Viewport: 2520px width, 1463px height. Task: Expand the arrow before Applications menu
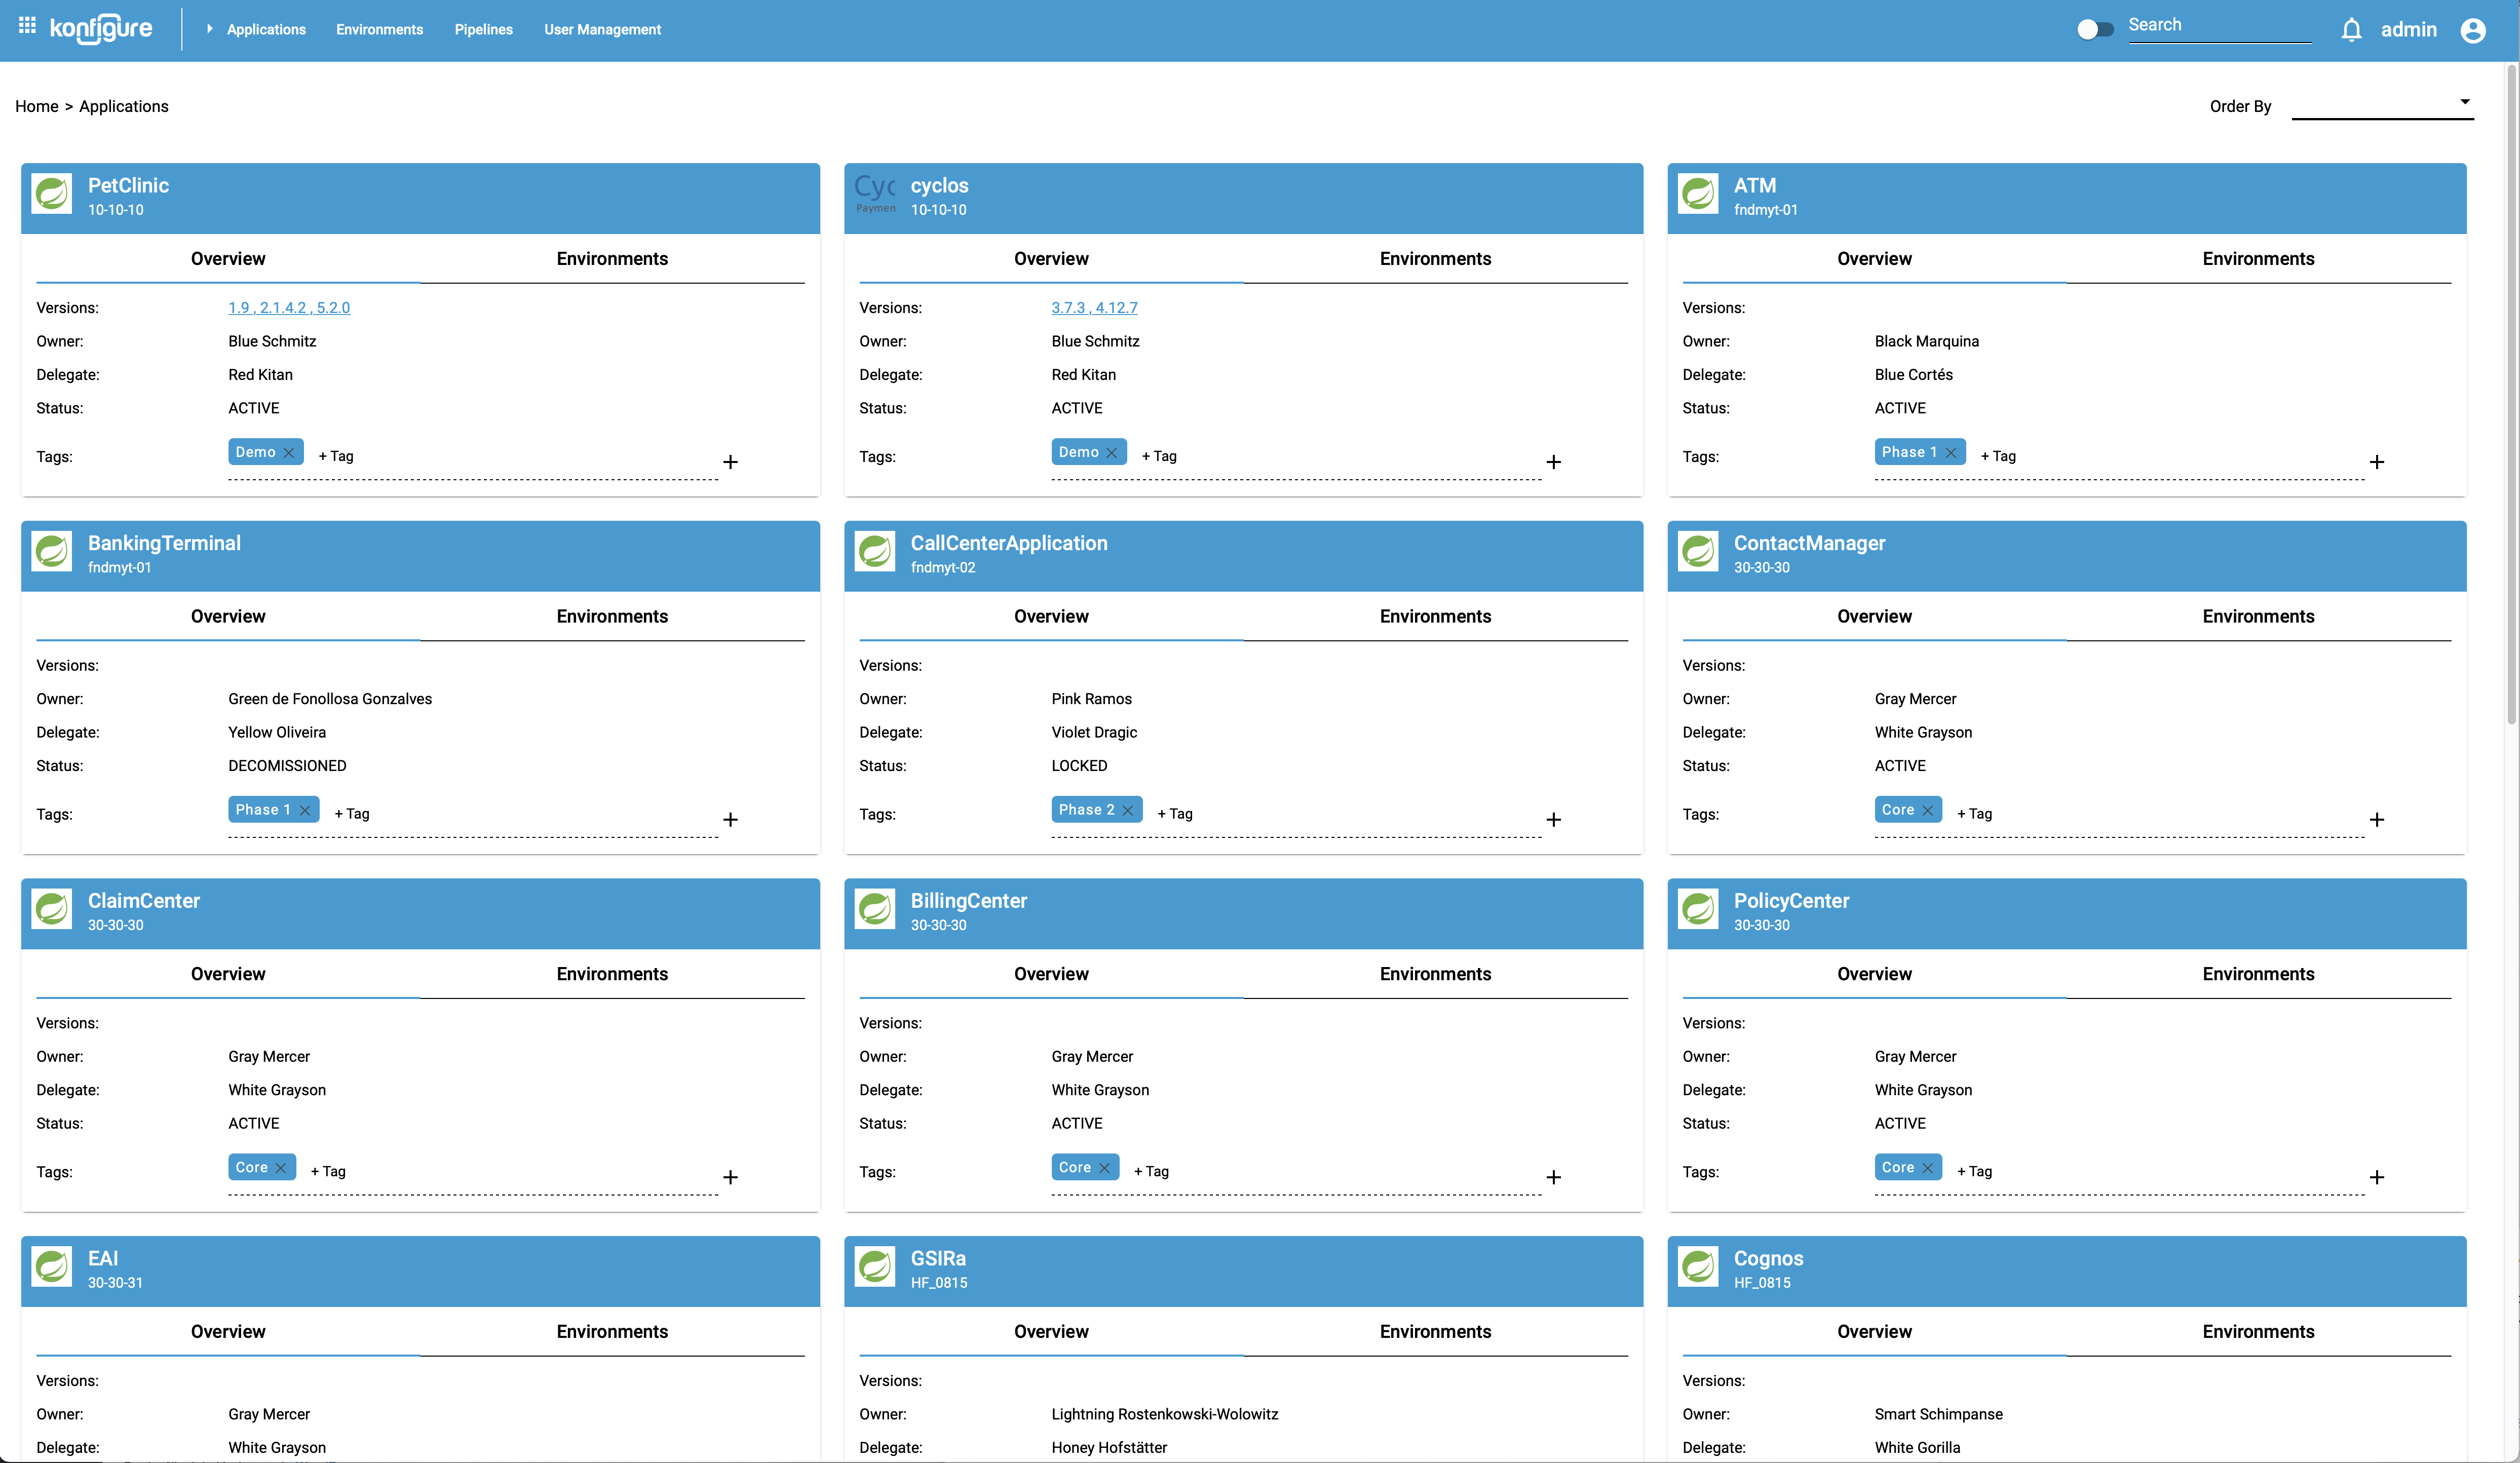(x=209, y=29)
